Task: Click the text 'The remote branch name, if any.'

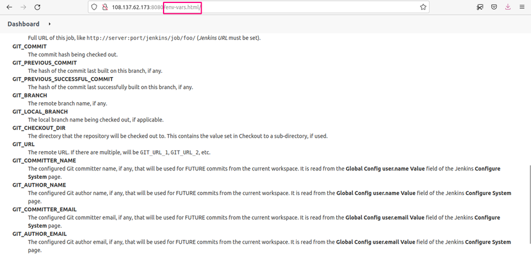Action: (x=68, y=104)
